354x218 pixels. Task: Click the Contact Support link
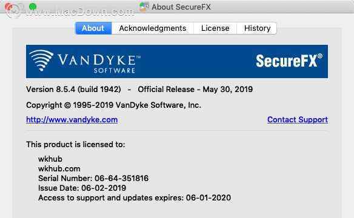coord(298,119)
